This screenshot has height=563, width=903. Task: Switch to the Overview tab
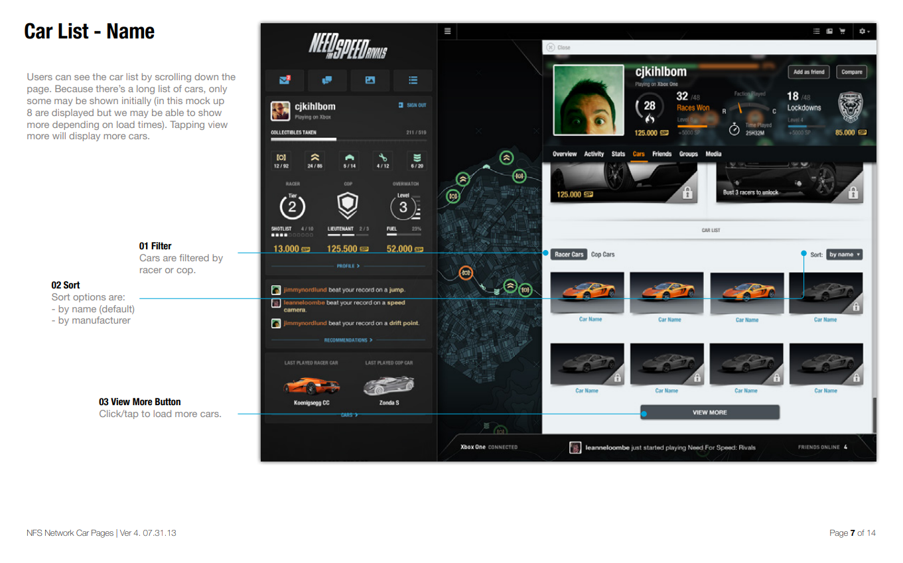click(565, 154)
